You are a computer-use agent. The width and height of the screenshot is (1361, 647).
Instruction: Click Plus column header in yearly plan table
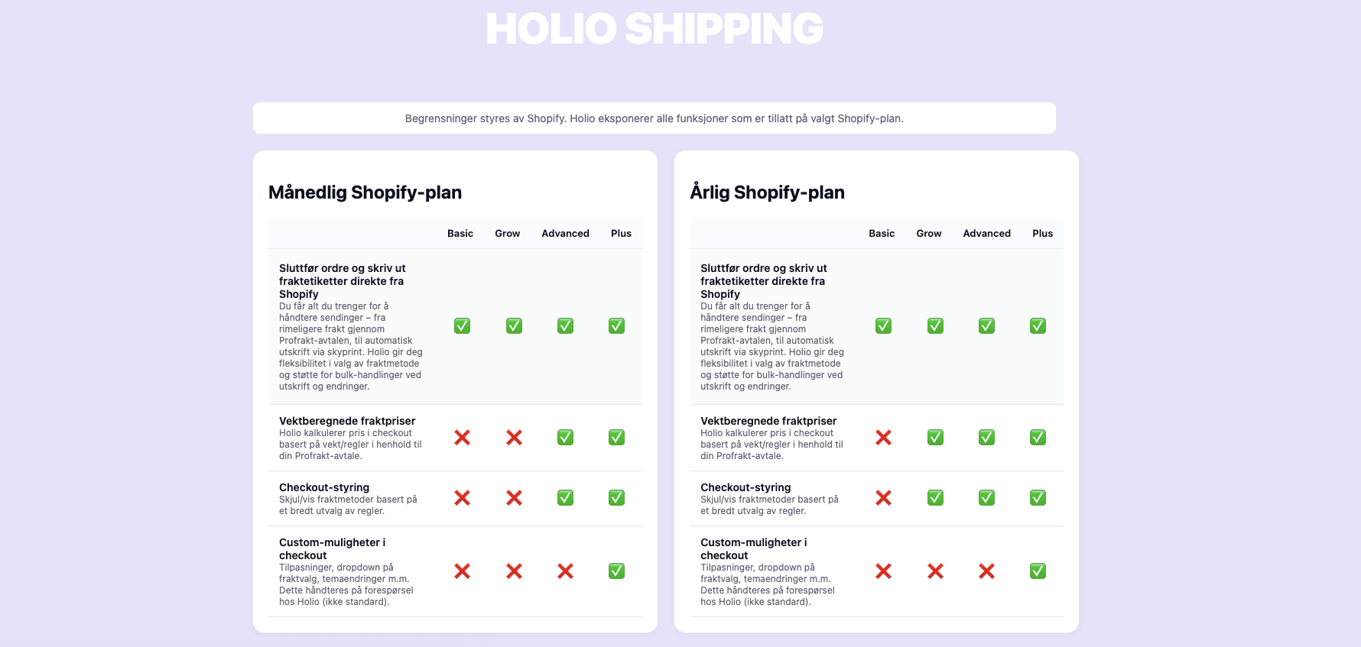click(x=1042, y=234)
